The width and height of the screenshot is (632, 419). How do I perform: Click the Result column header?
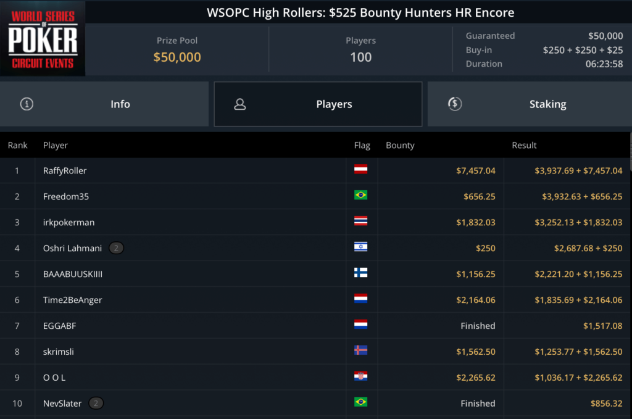[x=524, y=146]
